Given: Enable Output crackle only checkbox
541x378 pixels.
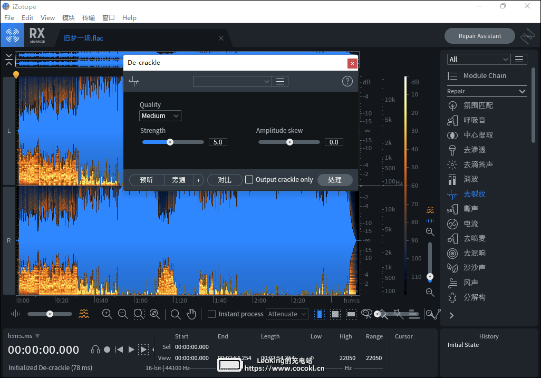Looking at the screenshot, I should (249, 179).
